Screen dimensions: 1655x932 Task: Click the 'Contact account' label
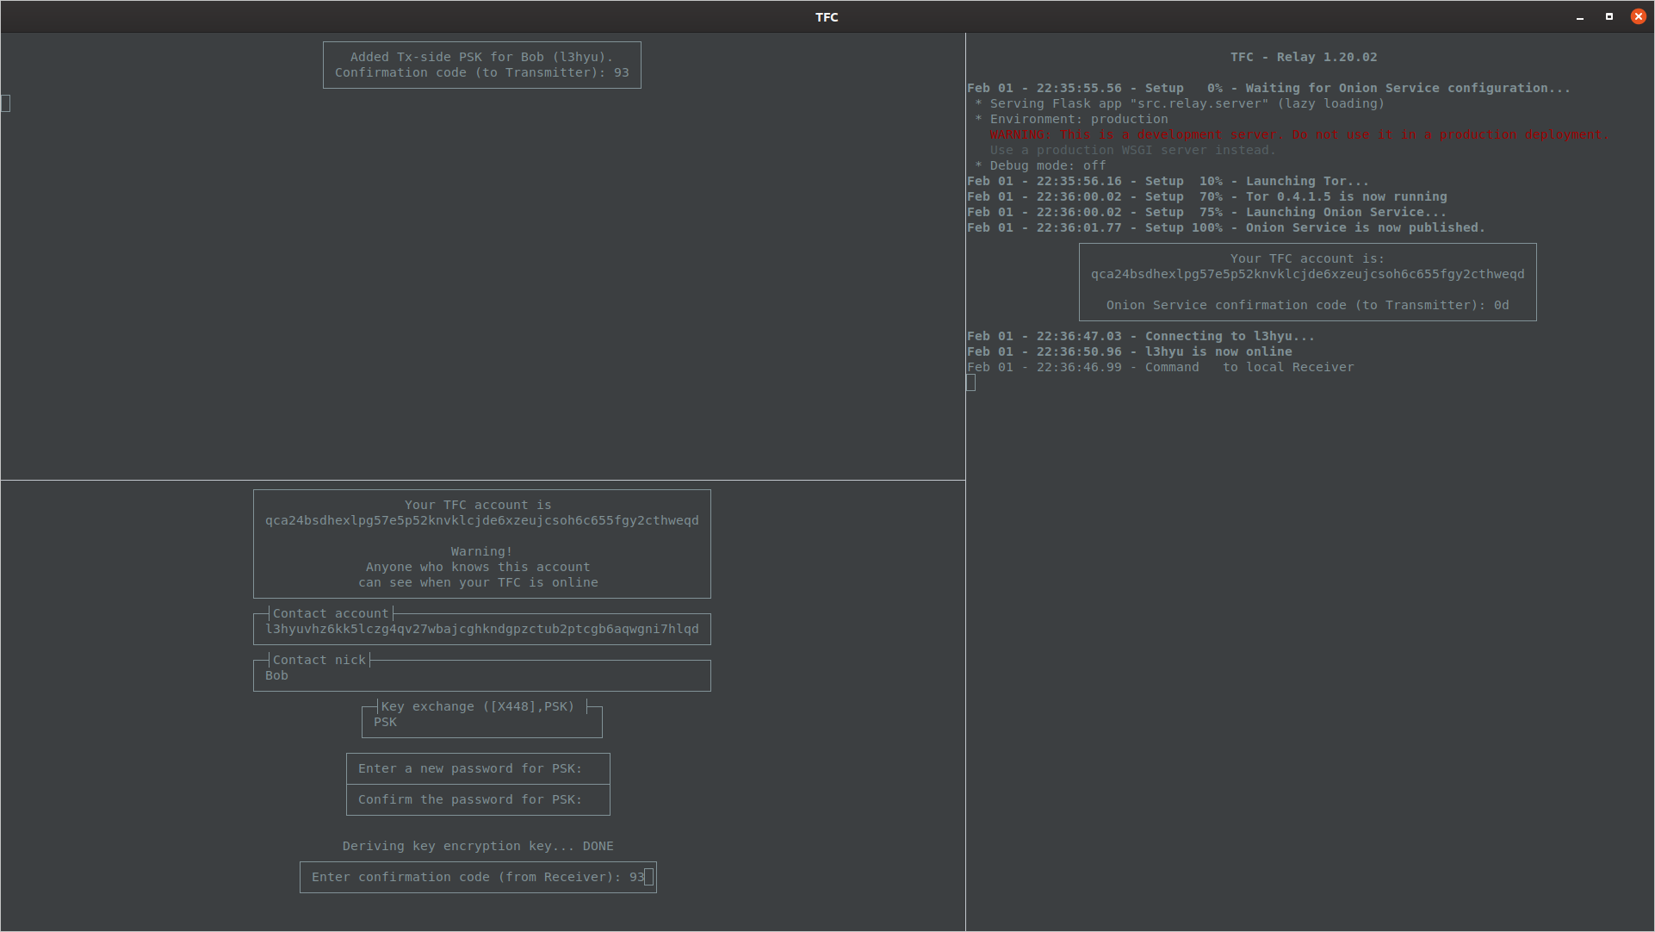[x=331, y=613]
